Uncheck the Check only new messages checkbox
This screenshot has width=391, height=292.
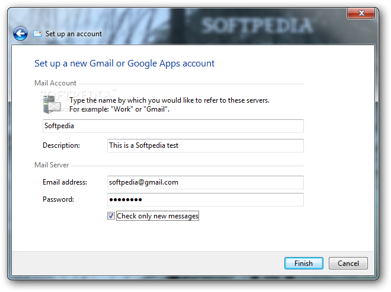click(x=111, y=216)
